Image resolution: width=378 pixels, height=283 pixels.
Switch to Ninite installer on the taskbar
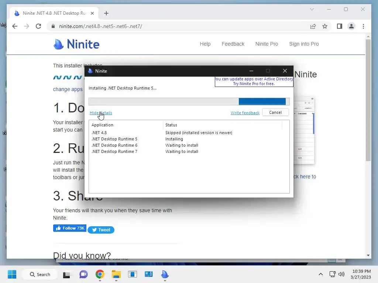(165, 274)
